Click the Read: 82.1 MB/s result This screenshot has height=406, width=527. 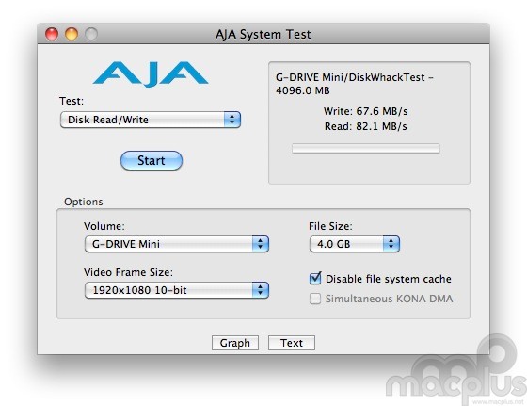pyautogui.click(x=366, y=126)
